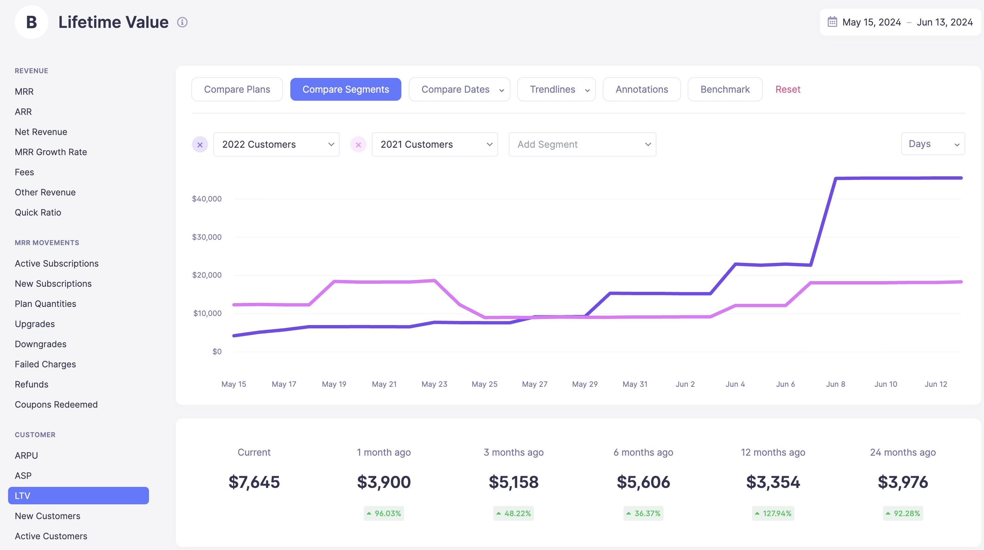Switch to Compare Plans mode
The image size is (984, 550).
coord(237,89)
